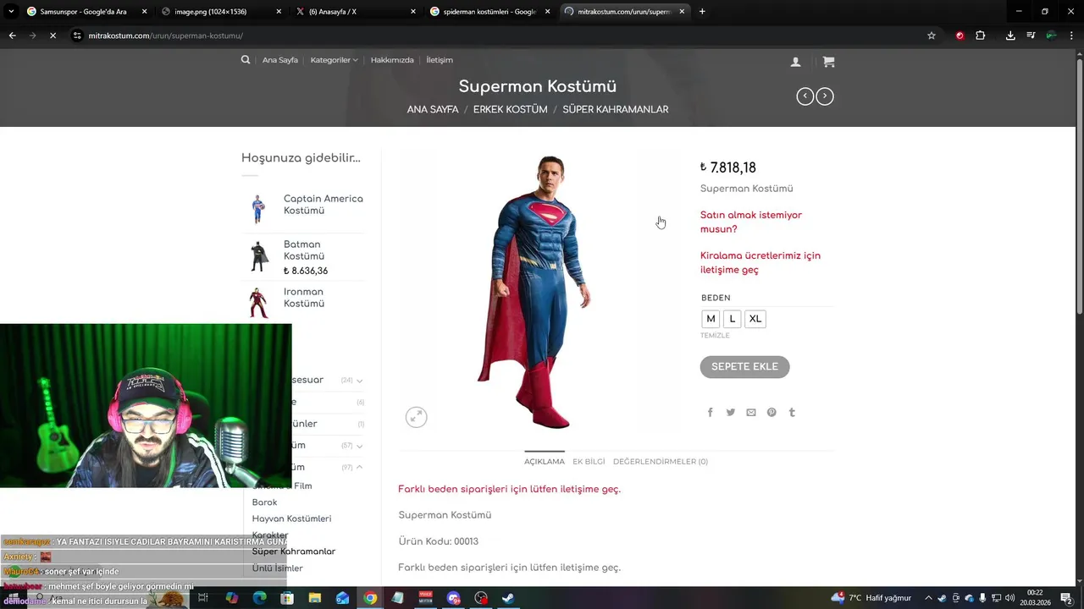The width and height of the screenshot is (1084, 609).
Task: Switch to DEĞERLENDİRMELER (0) tab
Action: (x=661, y=462)
